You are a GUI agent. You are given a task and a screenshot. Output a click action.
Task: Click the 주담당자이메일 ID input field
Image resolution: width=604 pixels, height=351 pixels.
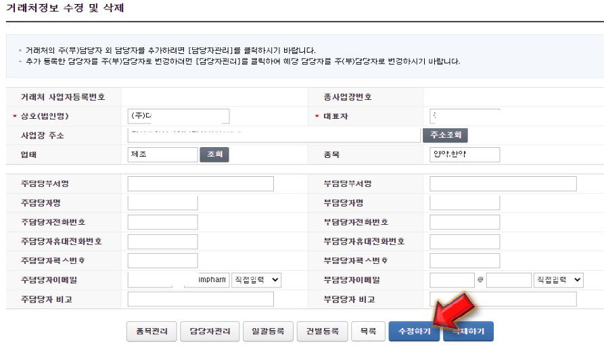[150, 280]
